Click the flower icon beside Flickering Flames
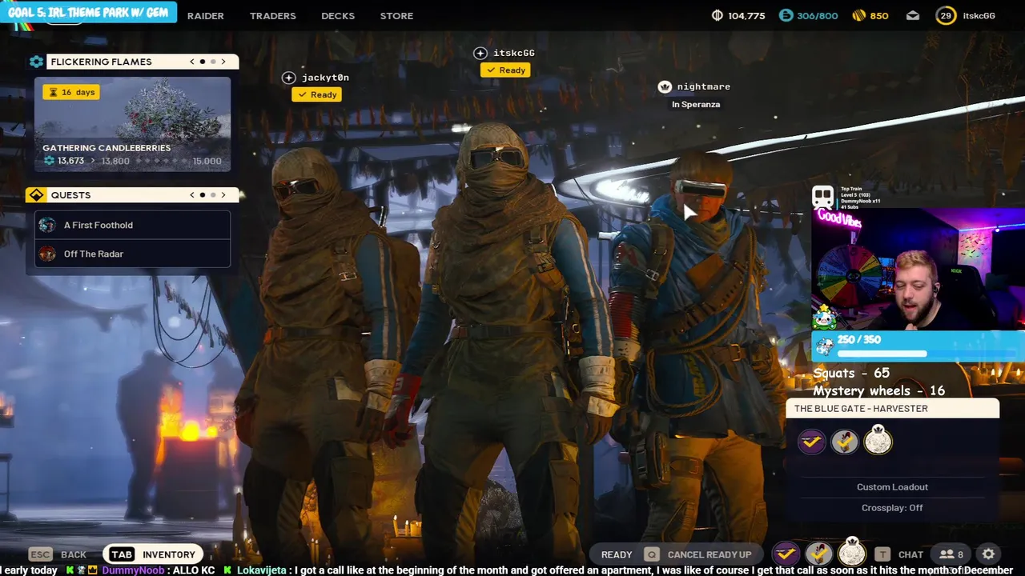 36,62
